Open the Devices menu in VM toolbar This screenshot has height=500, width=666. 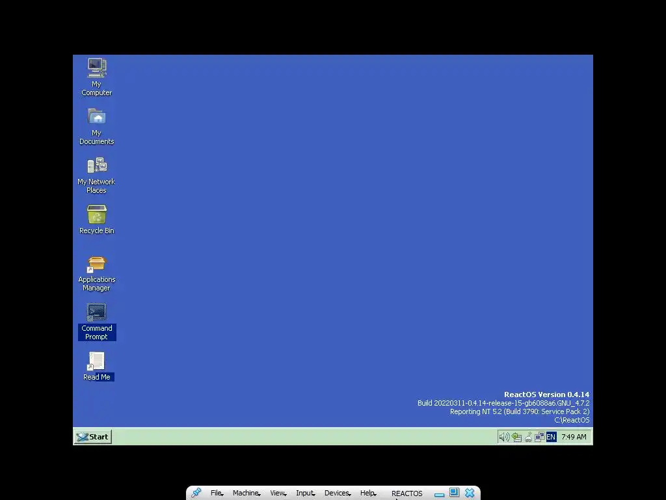click(x=338, y=493)
